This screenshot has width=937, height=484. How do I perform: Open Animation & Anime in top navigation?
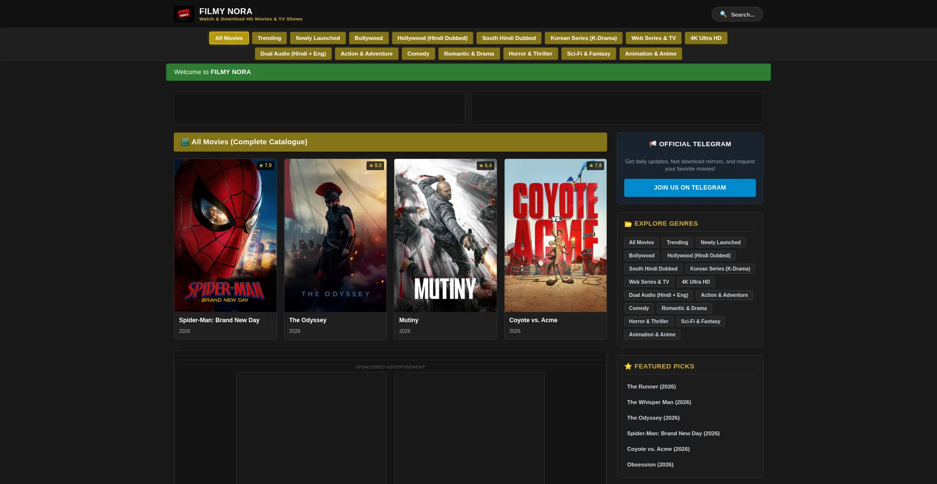(x=651, y=54)
